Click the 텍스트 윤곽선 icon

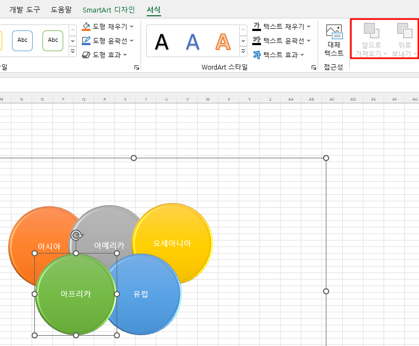tap(257, 41)
